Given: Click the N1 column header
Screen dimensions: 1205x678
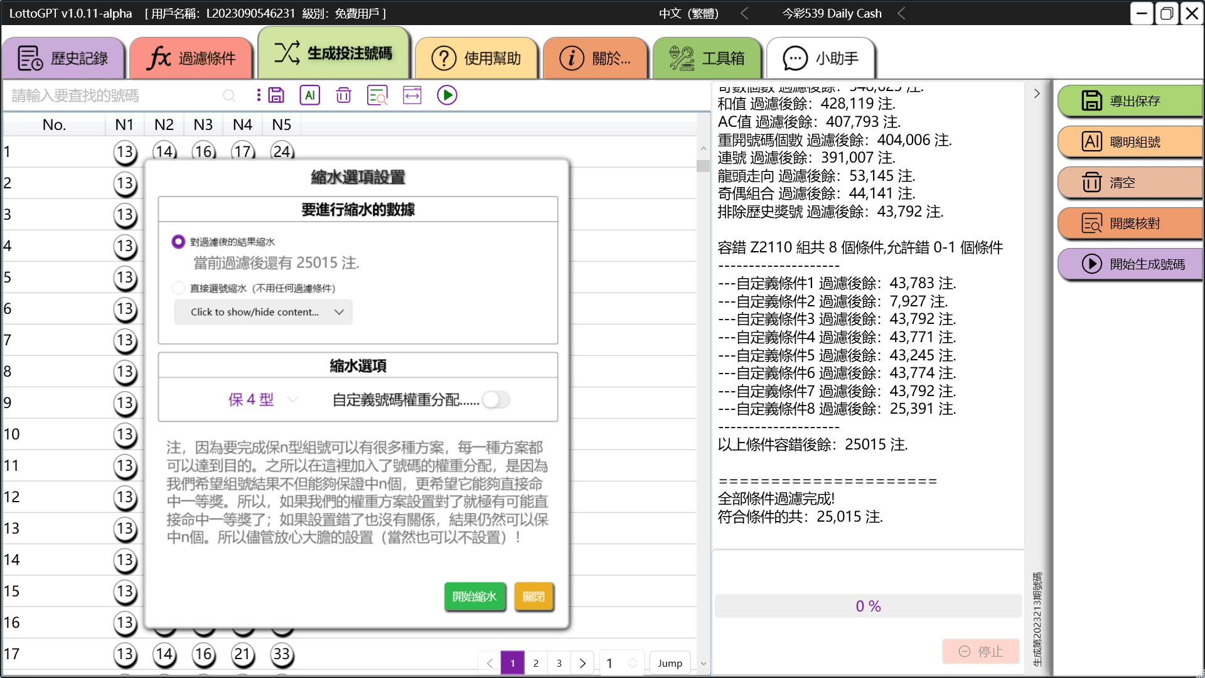Looking at the screenshot, I should pyautogui.click(x=124, y=124).
